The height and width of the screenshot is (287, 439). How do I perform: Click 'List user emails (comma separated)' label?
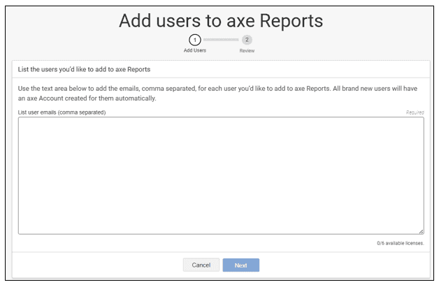pos(62,112)
